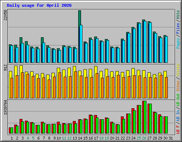Click day label 24 on the x-axis

pyautogui.click(x=133, y=138)
